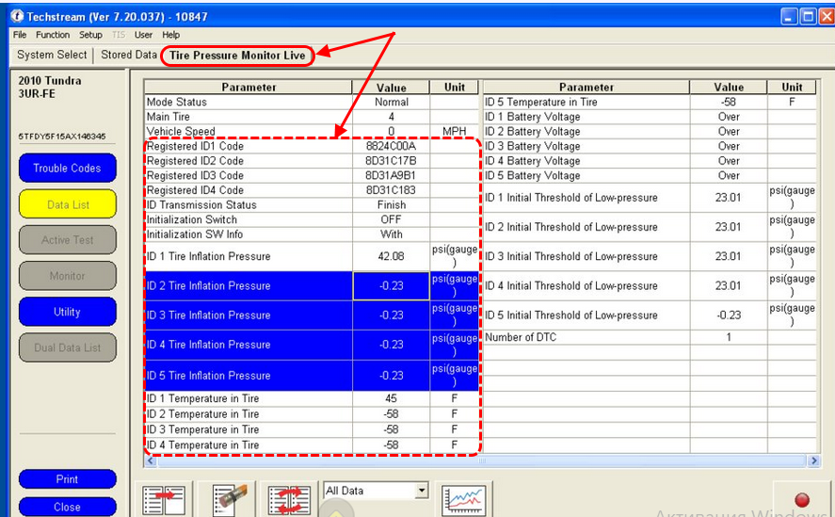Open the File menu

[20, 35]
